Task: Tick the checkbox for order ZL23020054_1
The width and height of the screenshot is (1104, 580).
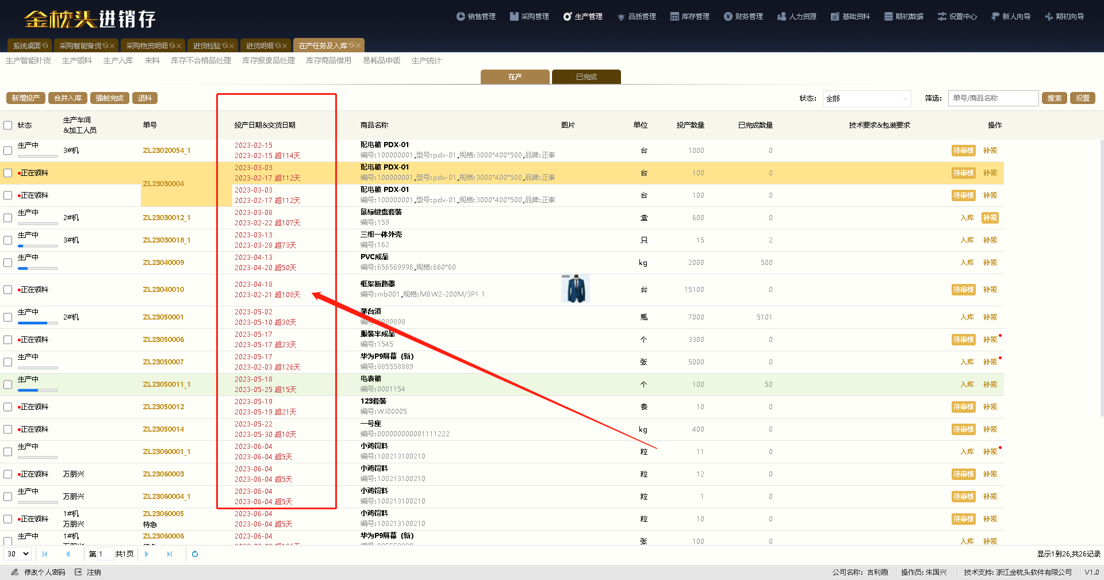Action: coord(8,151)
